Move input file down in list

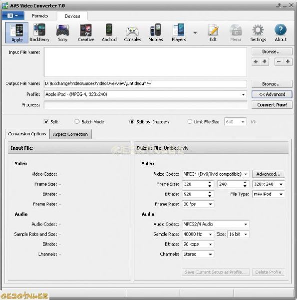click(265, 62)
